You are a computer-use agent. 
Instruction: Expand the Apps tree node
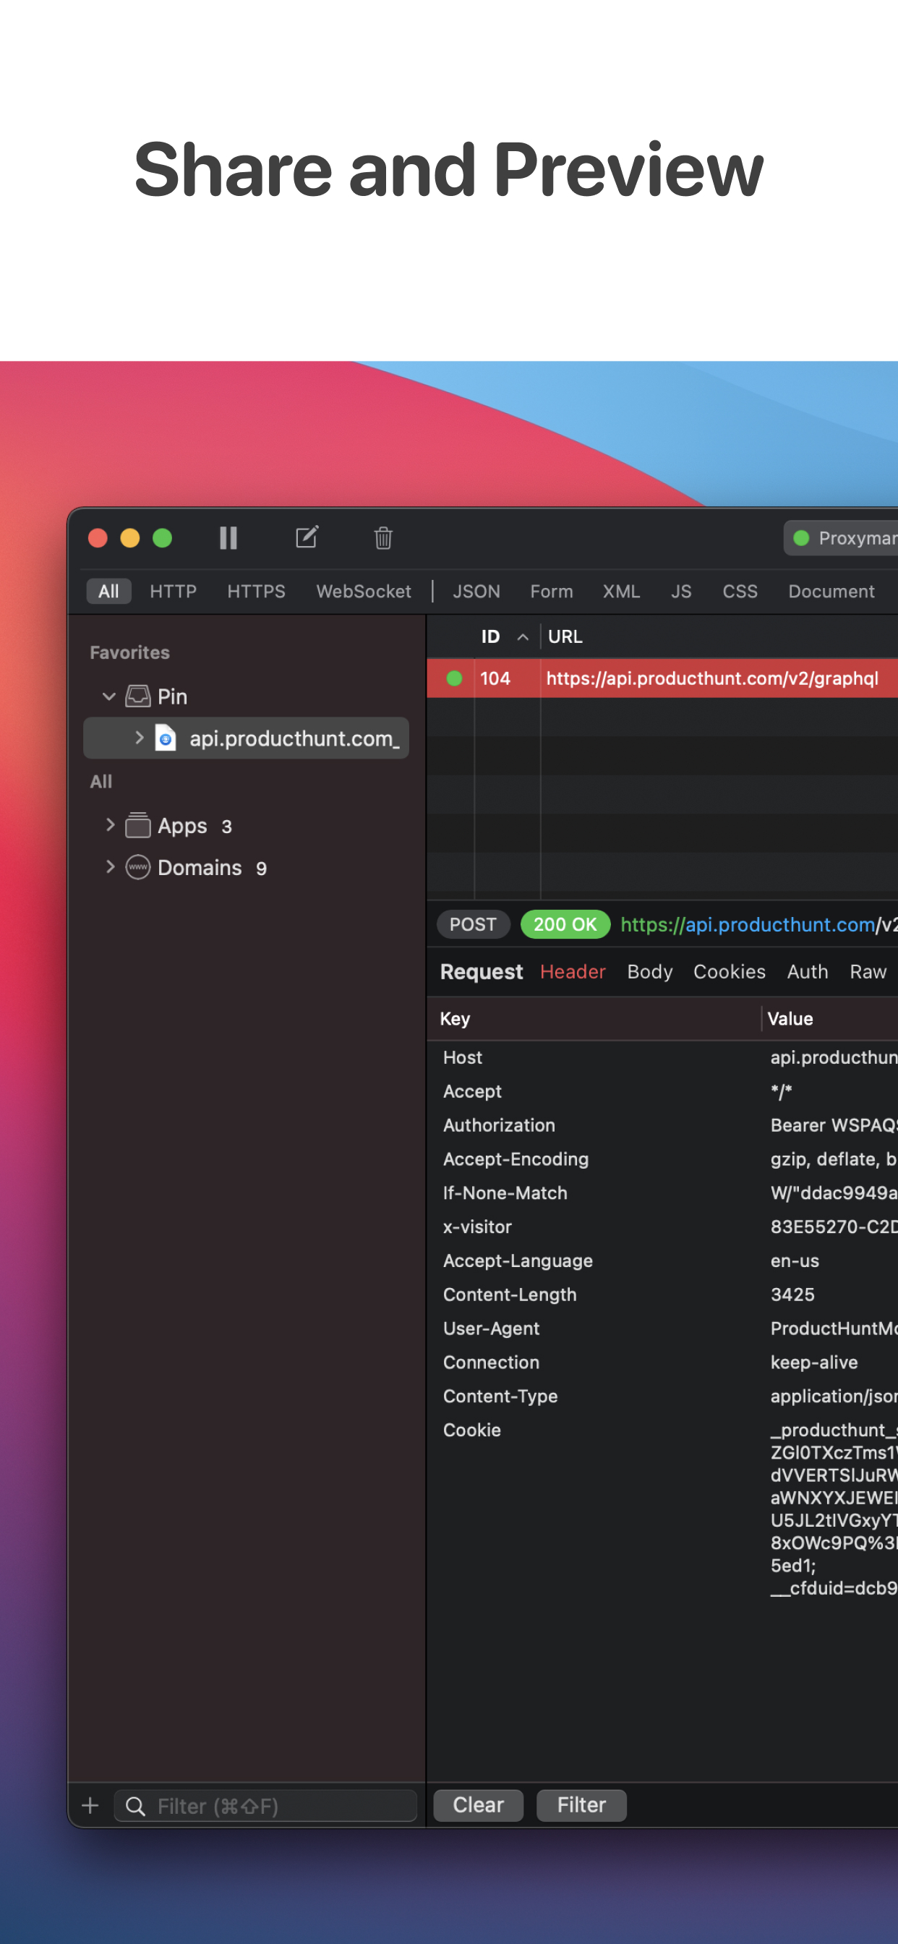110,825
